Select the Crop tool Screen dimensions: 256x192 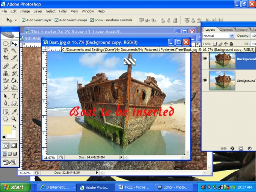tap(6, 58)
